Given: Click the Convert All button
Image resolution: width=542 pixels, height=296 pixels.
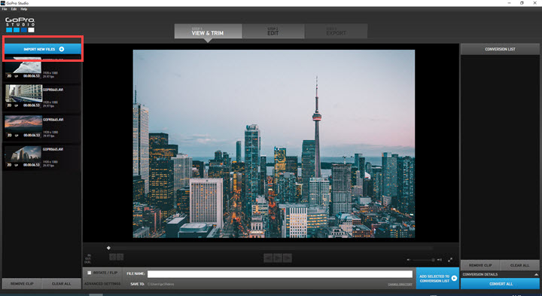Looking at the screenshot, I should coord(501,284).
